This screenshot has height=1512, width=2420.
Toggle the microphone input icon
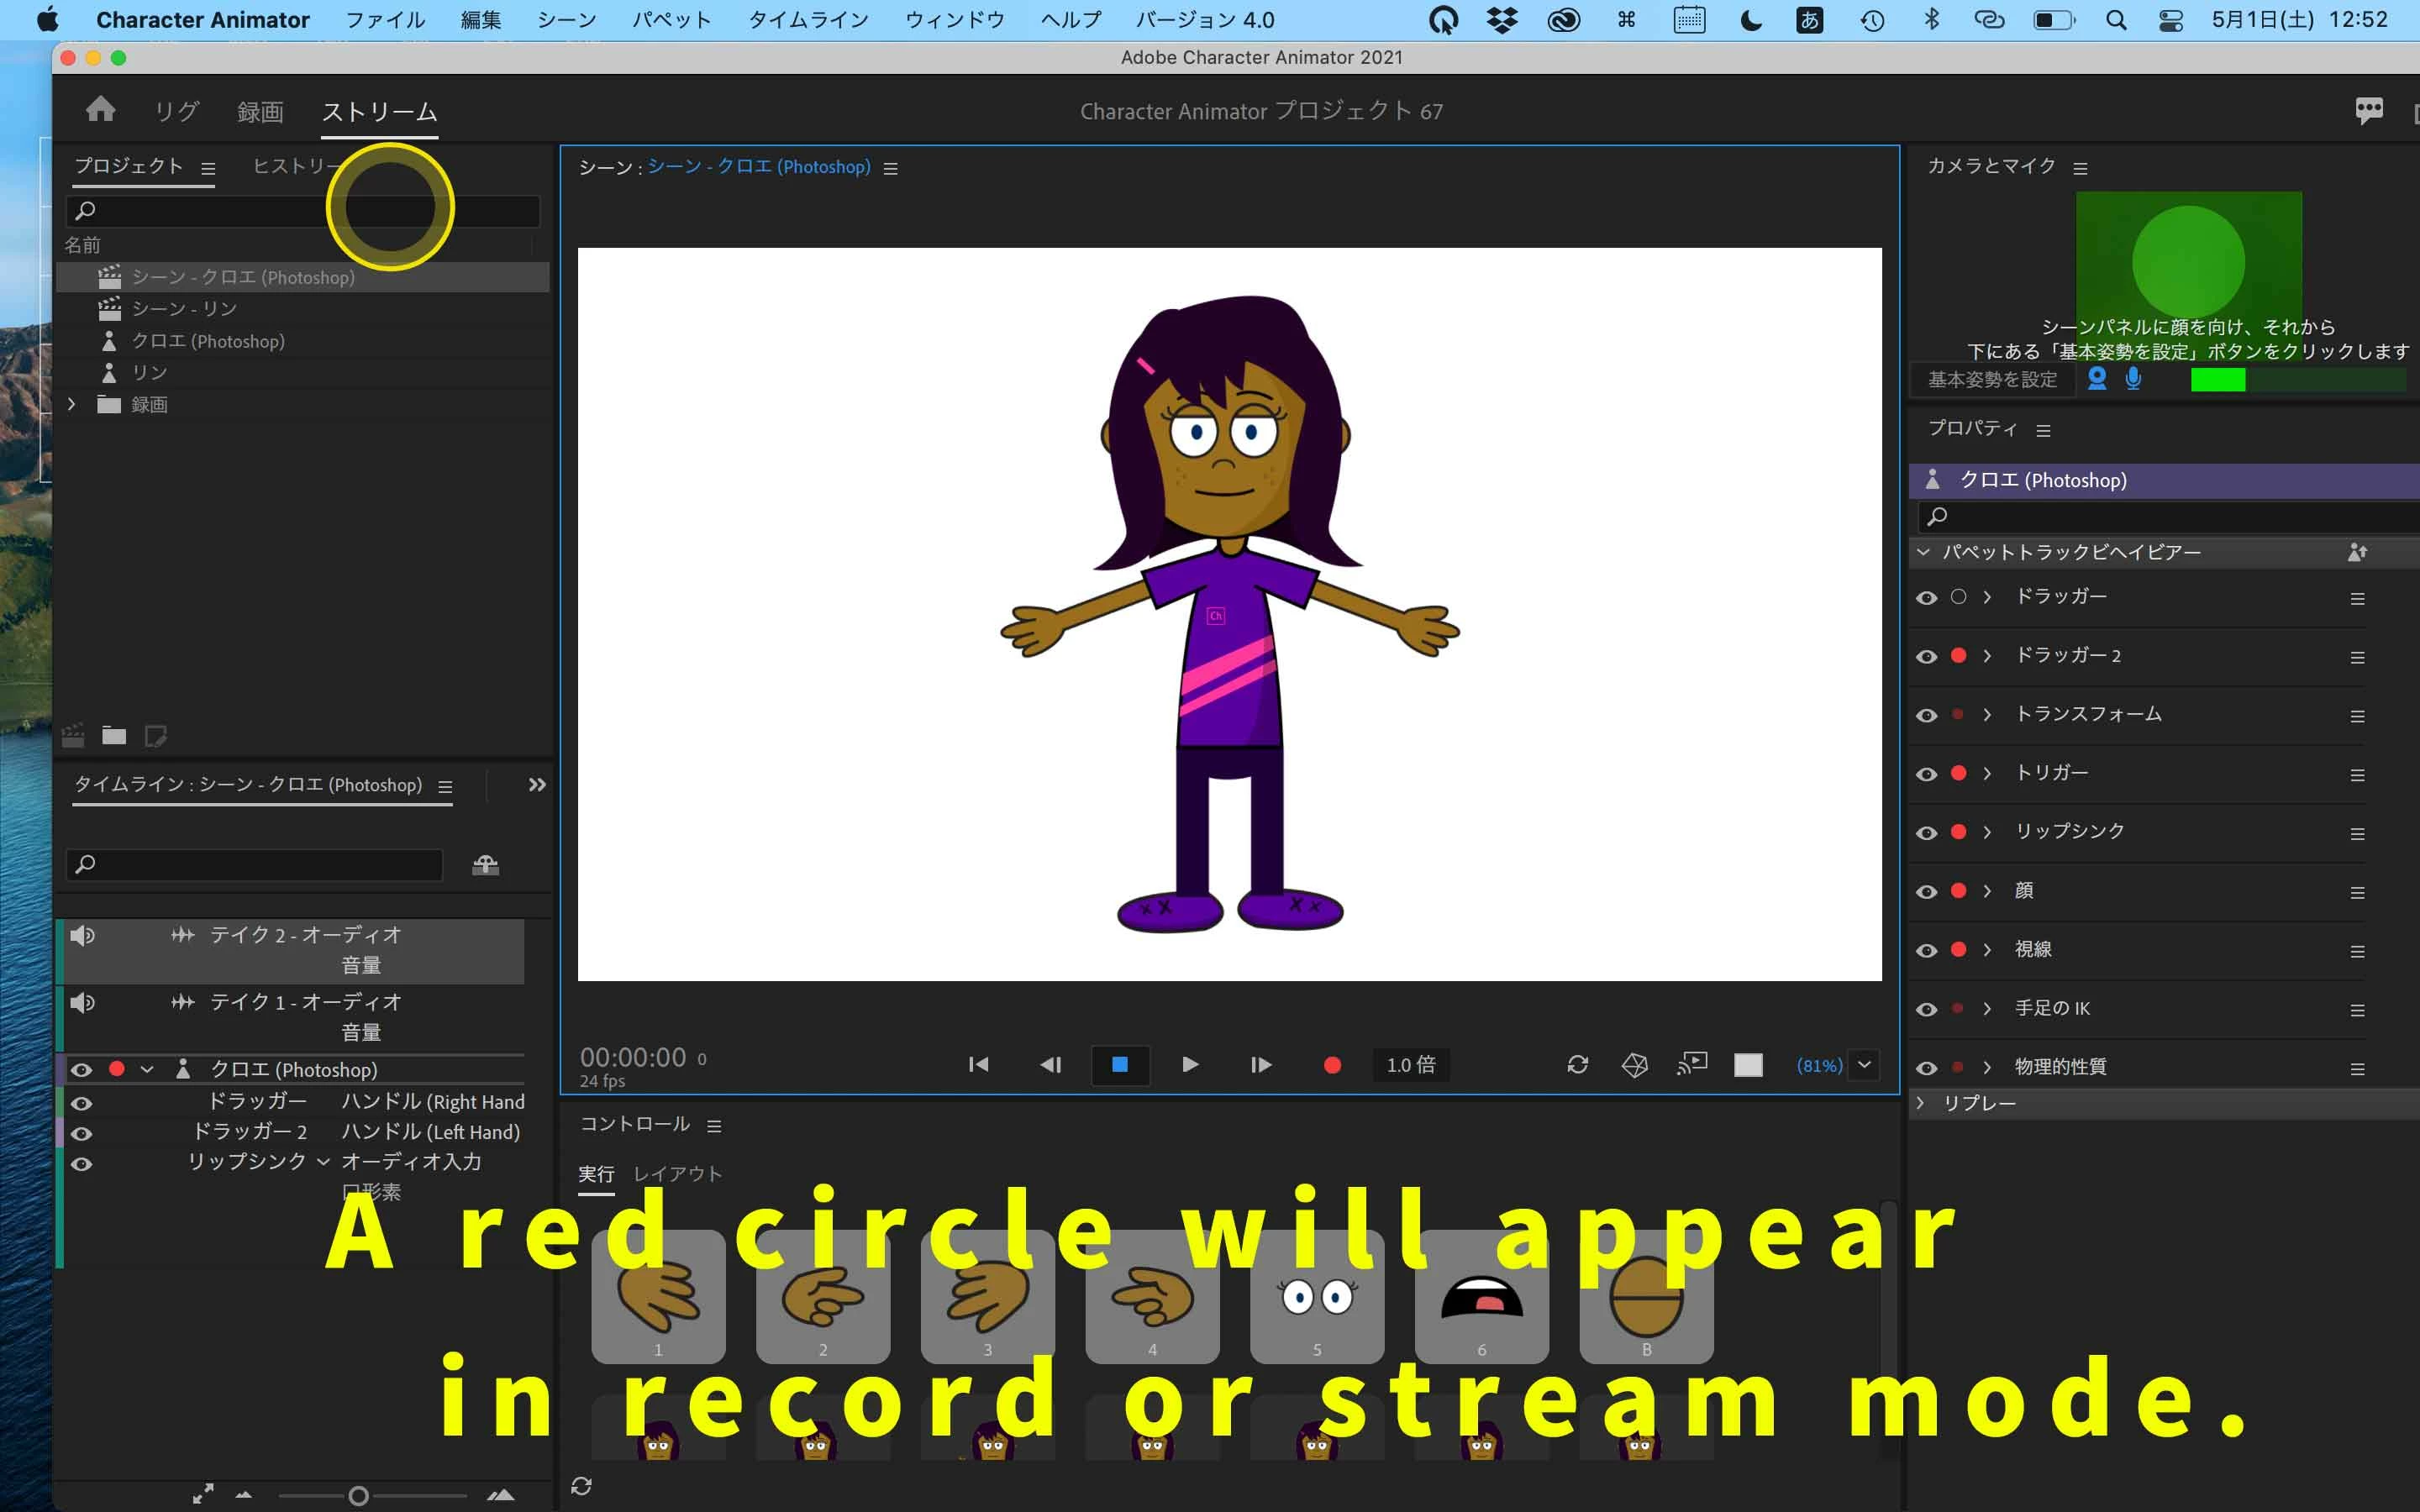2133,379
